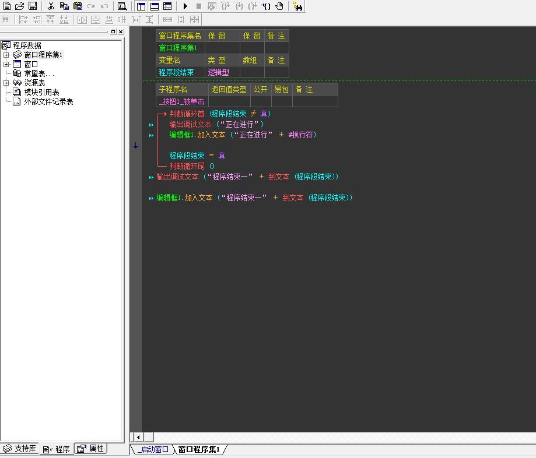The width and height of the screenshot is (536, 458).
Task: Expand the 窗口 tree node
Action: coord(6,64)
